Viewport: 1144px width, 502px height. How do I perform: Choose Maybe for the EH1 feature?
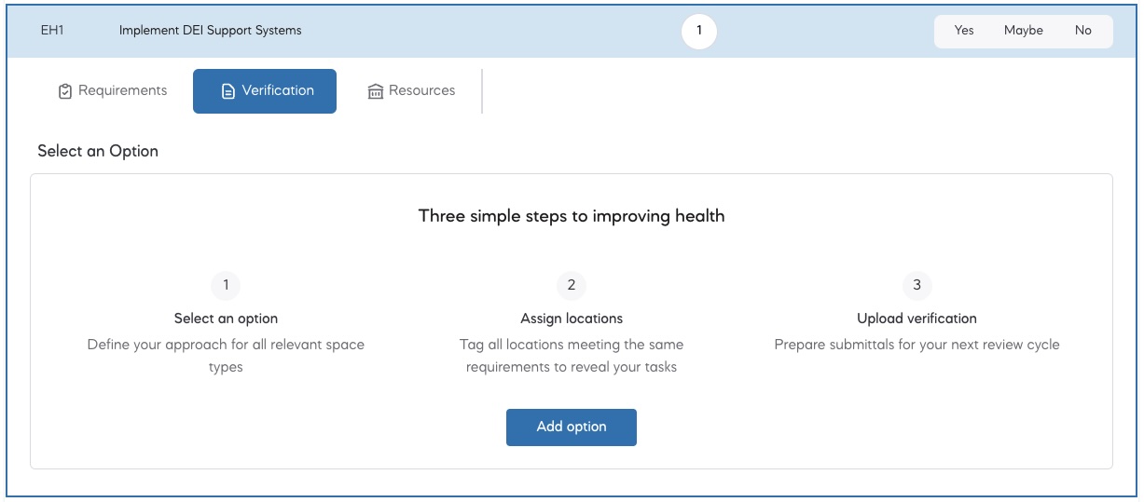(1023, 31)
